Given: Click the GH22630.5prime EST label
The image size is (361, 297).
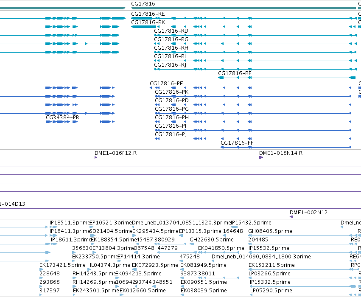Looking at the screenshot, I should click(212, 240).
